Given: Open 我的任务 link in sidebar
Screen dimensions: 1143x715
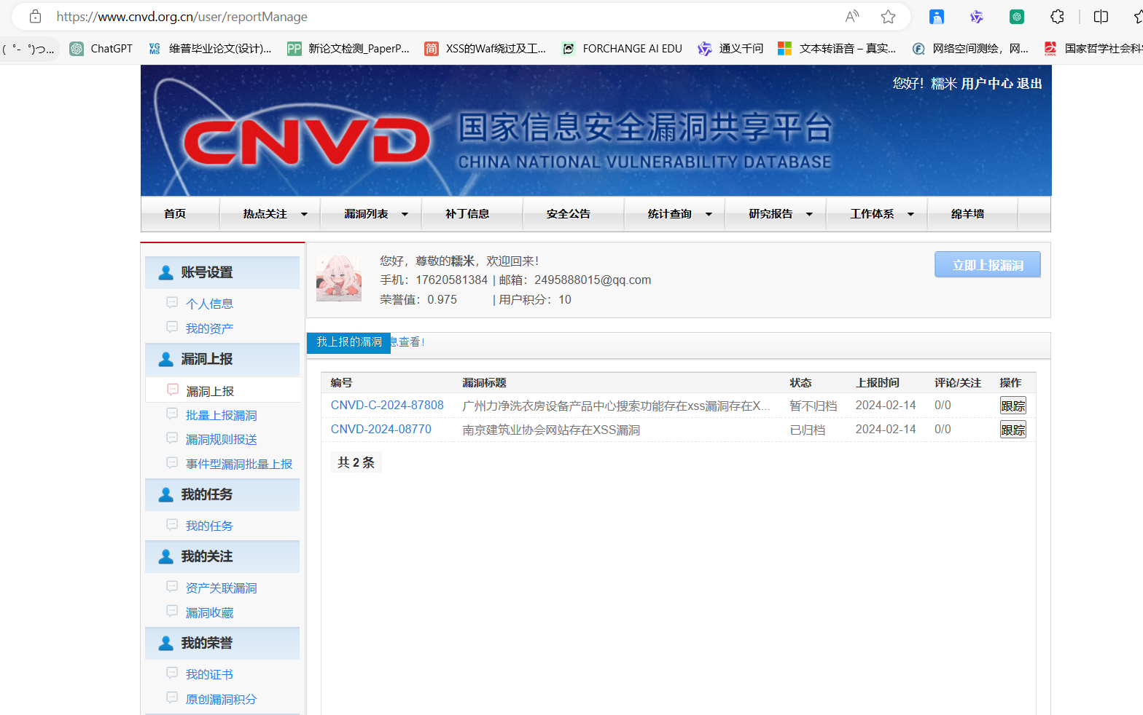Looking at the screenshot, I should 209,526.
